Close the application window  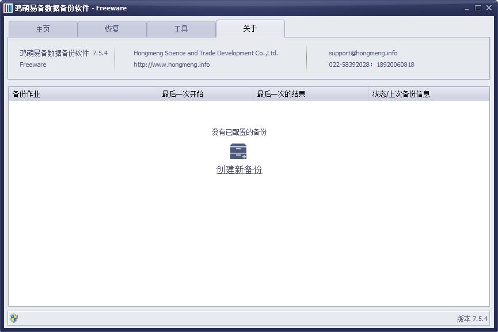coord(489,8)
